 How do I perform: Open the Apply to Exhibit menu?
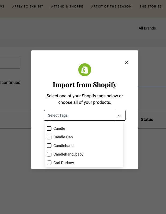[x=28, y=6]
